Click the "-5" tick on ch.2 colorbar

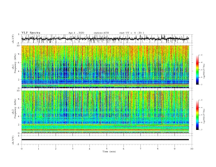[x=201, y=115]
